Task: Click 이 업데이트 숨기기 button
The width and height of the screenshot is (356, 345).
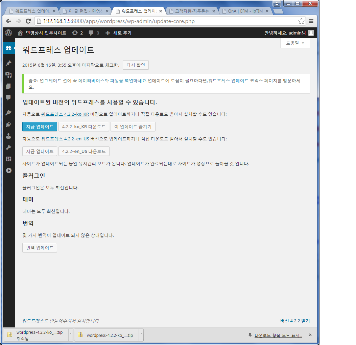Action: pyautogui.click(x=133, y=127)
